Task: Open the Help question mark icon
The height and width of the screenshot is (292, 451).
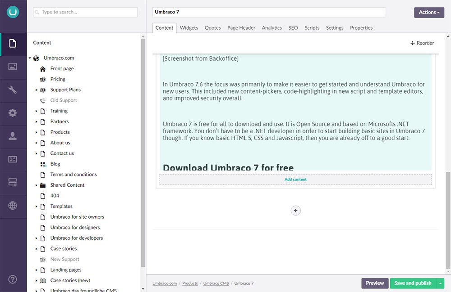Action: click(13, 279)
